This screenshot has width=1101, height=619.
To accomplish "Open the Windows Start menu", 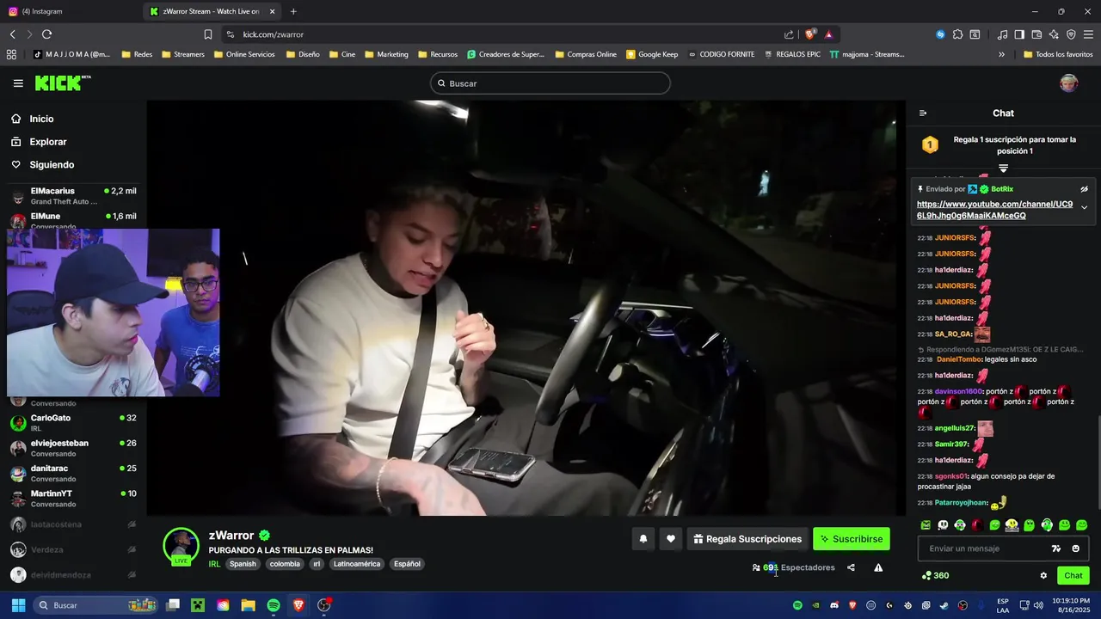I will click(x=18, y=605).
